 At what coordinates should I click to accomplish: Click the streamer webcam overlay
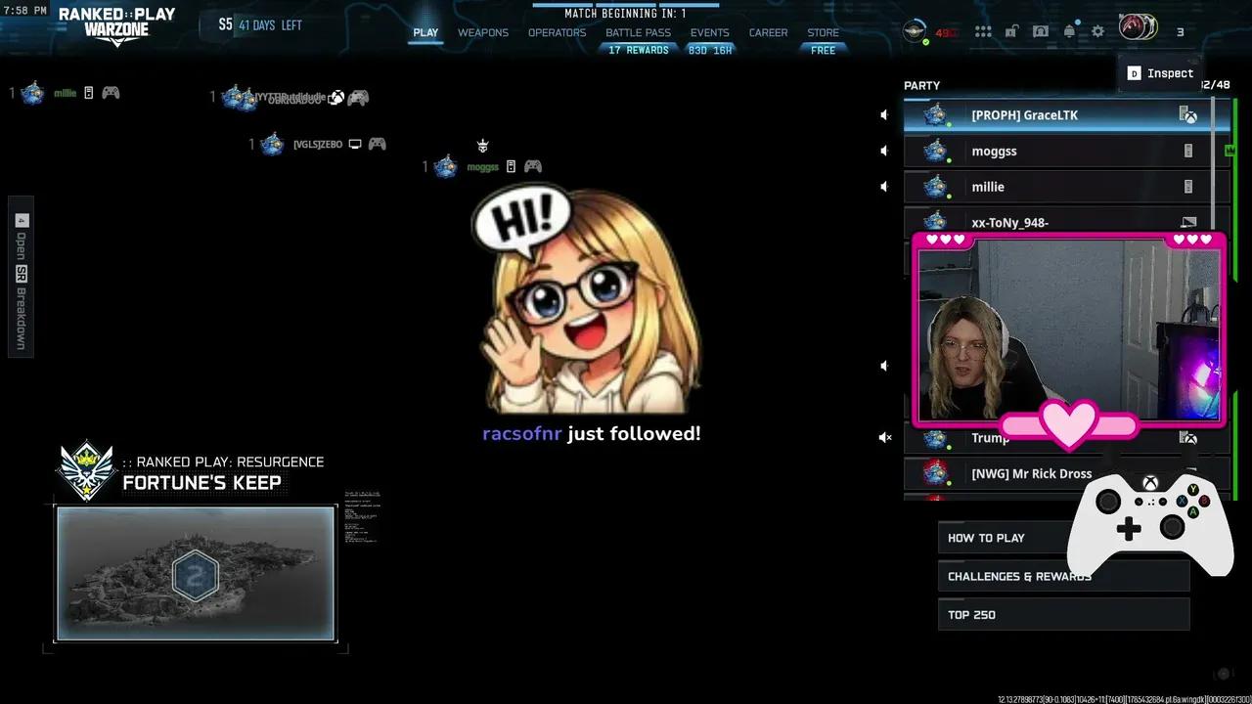tap(1069, 329)
